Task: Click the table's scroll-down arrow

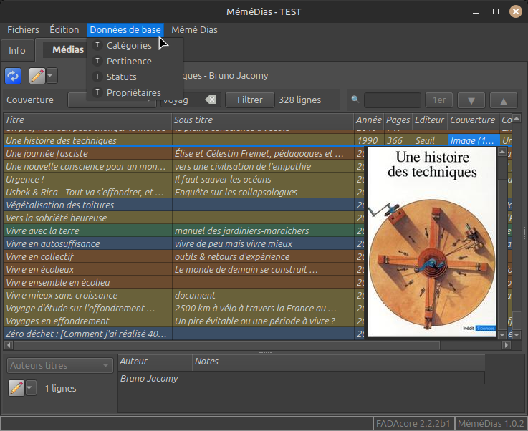Action: [x=517, y=335]
